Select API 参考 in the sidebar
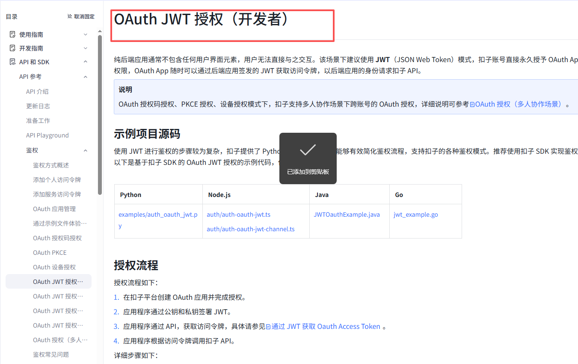This screenshot has width=578, height=364. click(x=30, y=77)
